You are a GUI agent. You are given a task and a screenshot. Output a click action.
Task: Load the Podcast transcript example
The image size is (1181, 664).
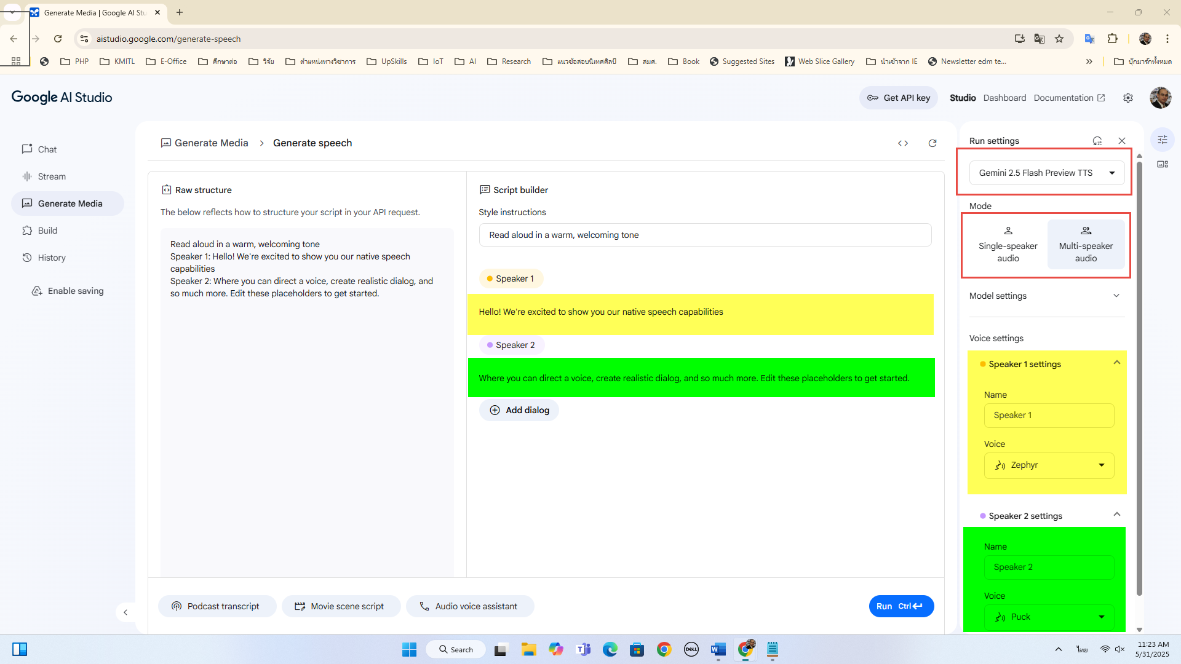coord(217,606)
